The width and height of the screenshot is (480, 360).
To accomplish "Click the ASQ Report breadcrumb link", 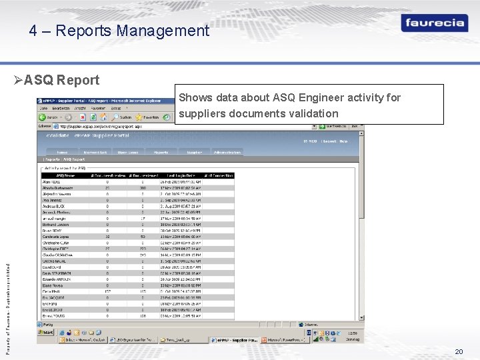I will (74, 159).
